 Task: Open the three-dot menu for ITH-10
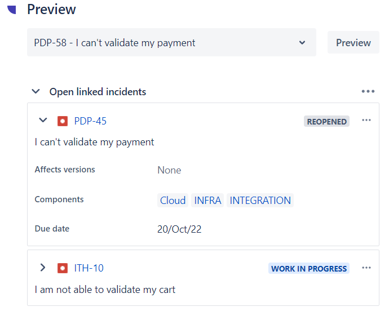[x=366, y=268]
